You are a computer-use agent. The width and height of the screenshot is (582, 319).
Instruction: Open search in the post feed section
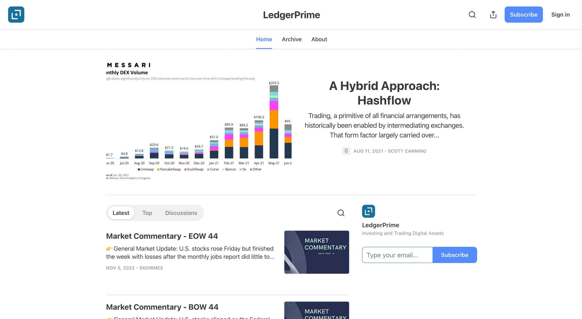(x=341, y=213)
